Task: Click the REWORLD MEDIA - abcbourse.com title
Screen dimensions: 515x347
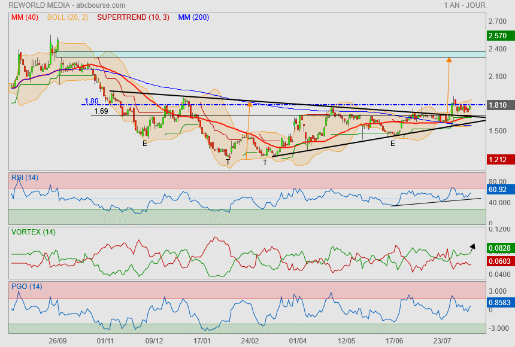Action: click(66, 5)
